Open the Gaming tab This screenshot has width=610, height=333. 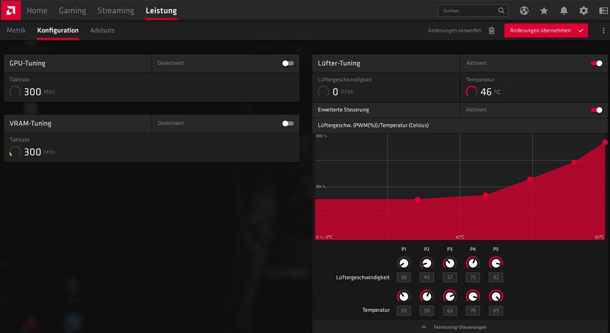[x=73, y=11]
